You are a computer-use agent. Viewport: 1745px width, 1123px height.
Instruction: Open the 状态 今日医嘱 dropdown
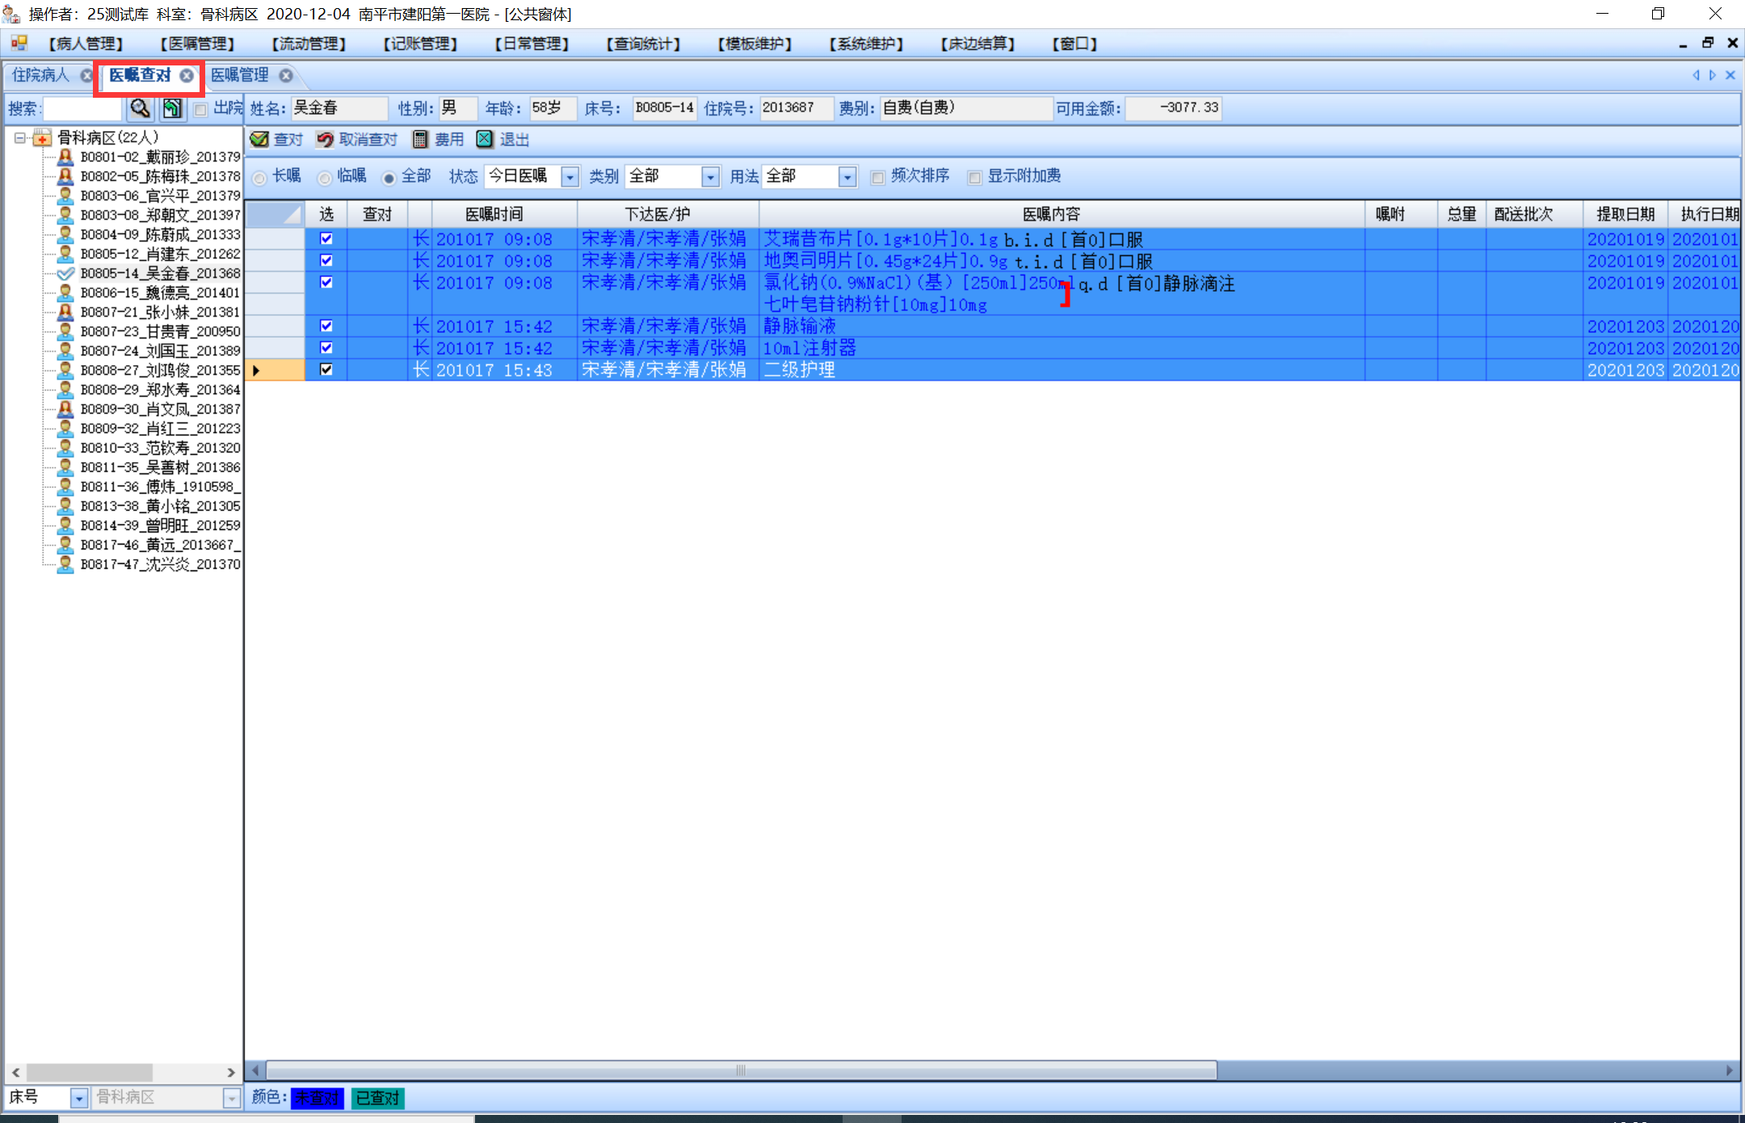570,177
